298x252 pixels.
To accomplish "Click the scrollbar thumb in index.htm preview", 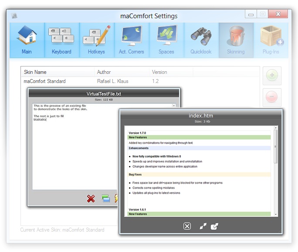I will (276, 146).
